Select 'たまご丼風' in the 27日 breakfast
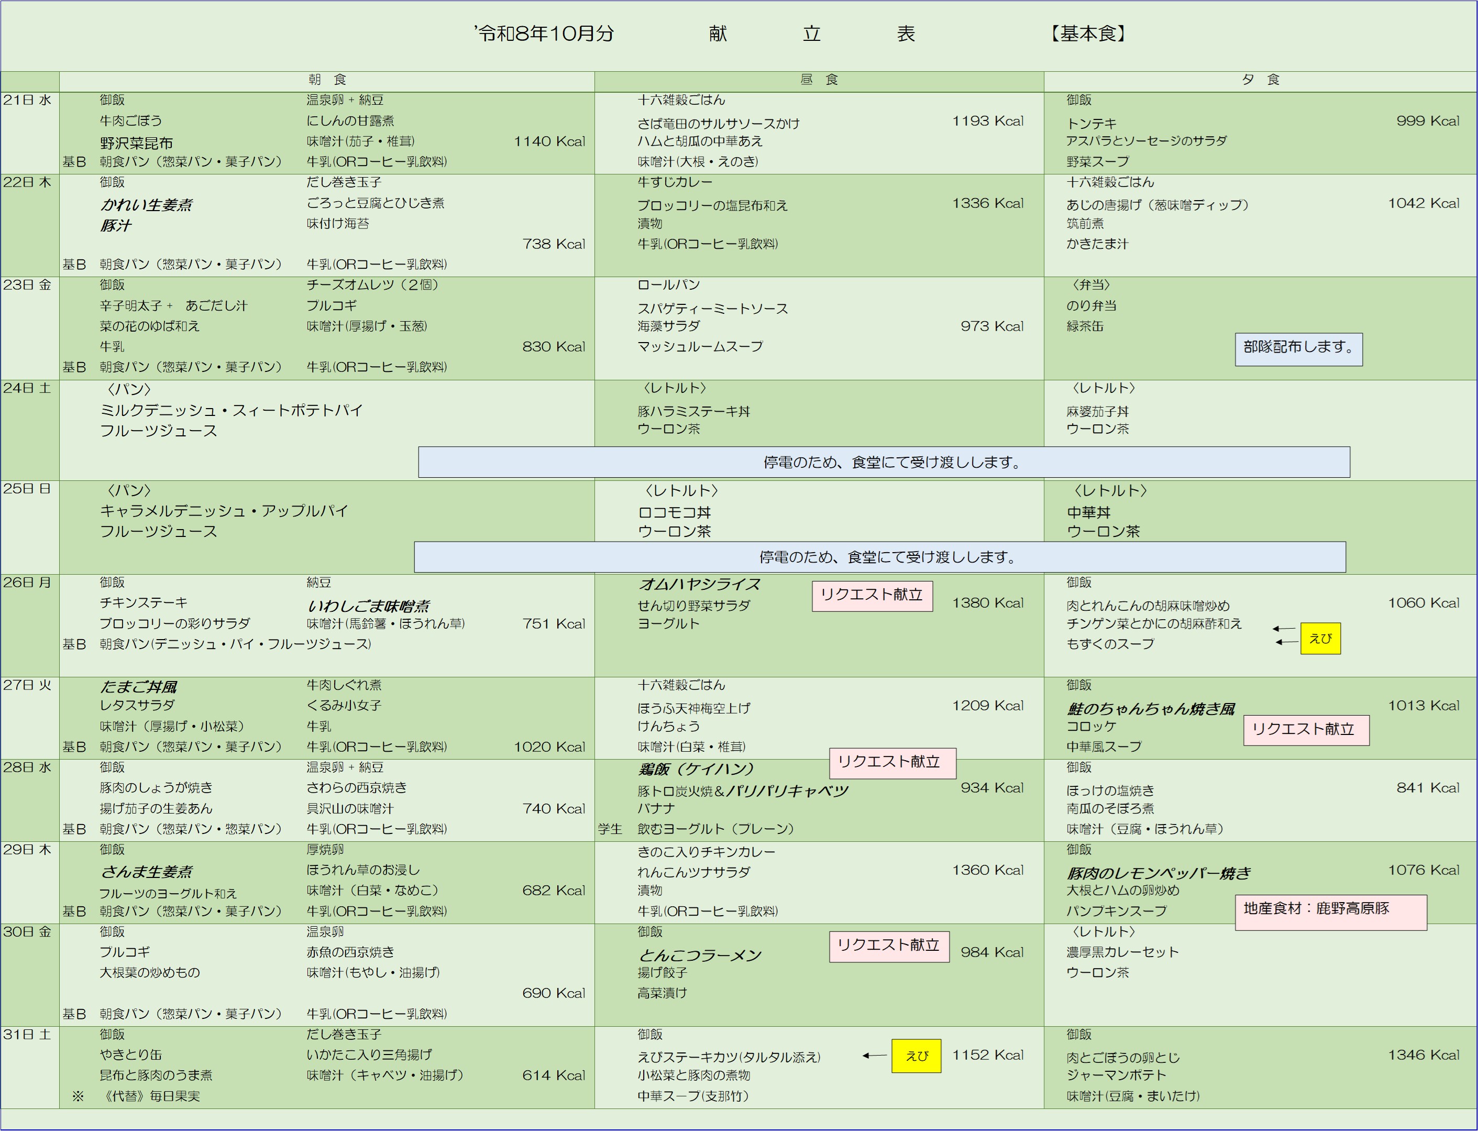This screenshot has height=1131, width=1478. point(139,687)
